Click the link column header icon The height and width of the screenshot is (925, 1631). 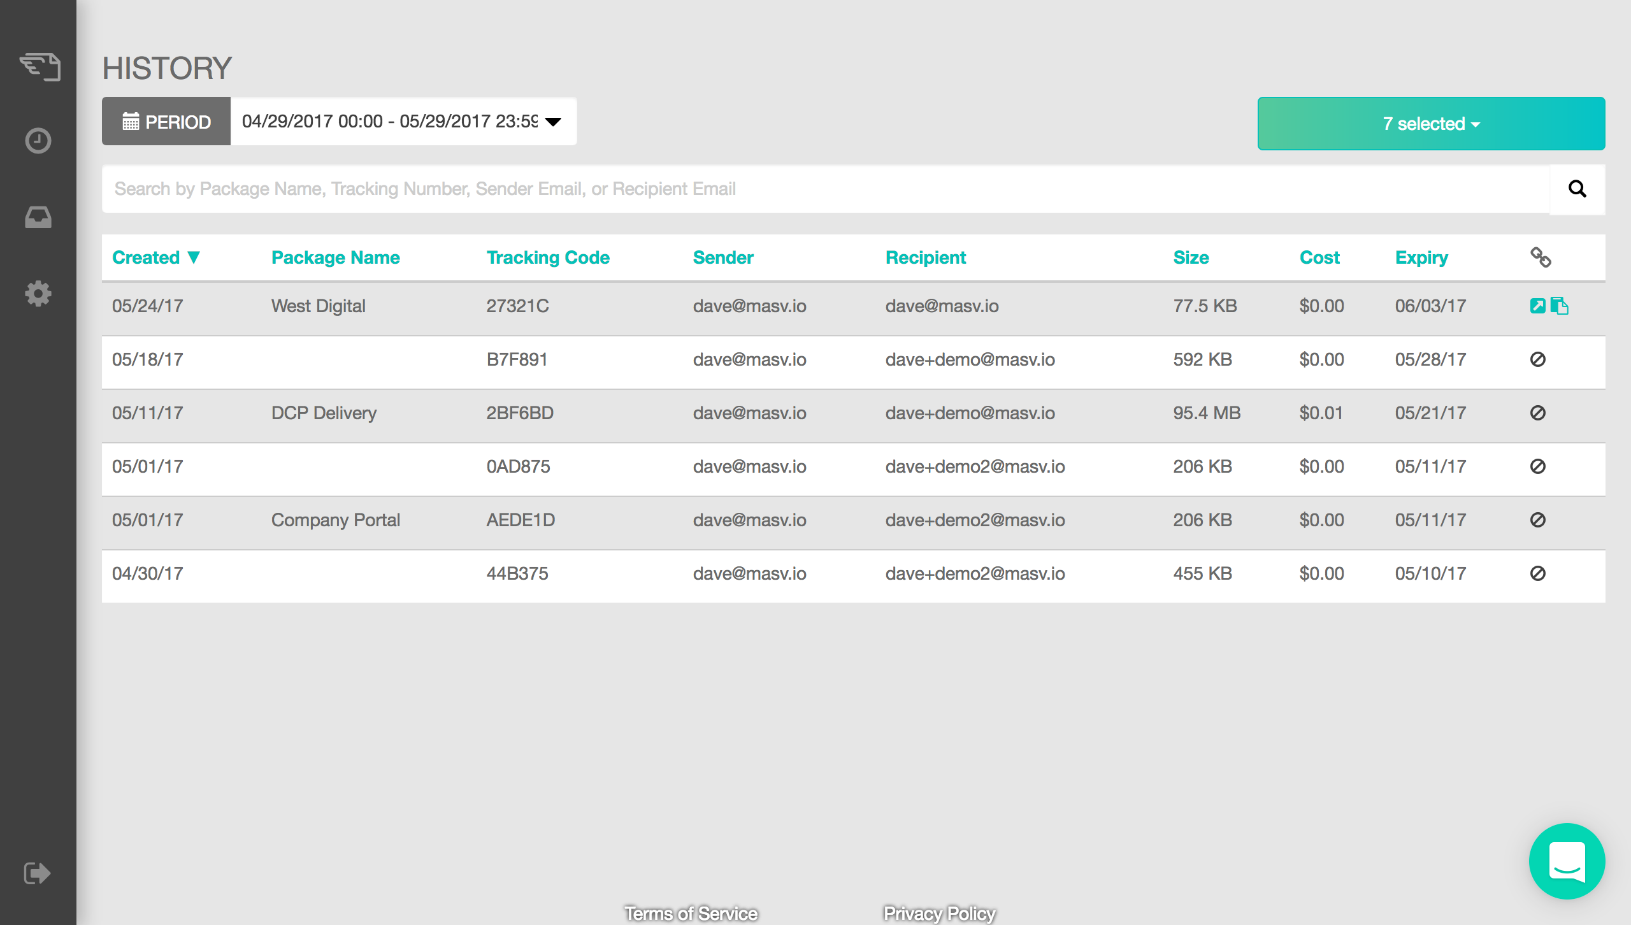pyautogui.click(x=1541, y=257)
